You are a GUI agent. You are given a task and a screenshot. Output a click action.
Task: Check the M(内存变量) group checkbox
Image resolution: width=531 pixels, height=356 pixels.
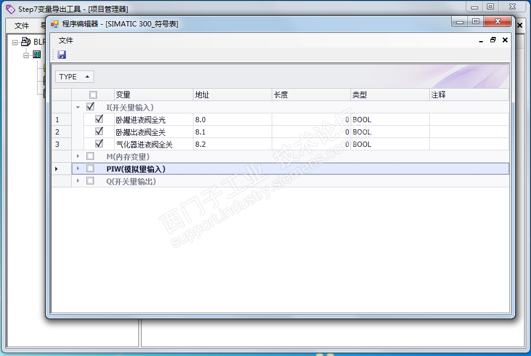91,156
